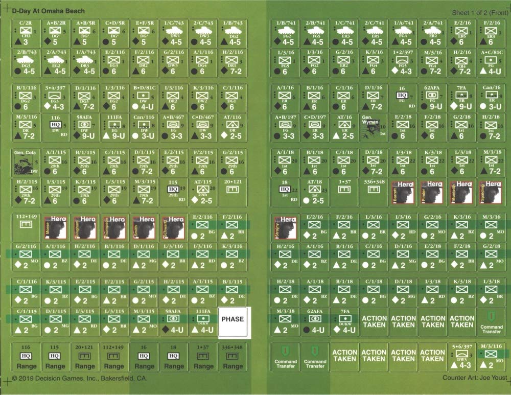Viewport: 511px width, 395px height.
Task: Pick the AT/18 2-5 counter
Action: 314,192
